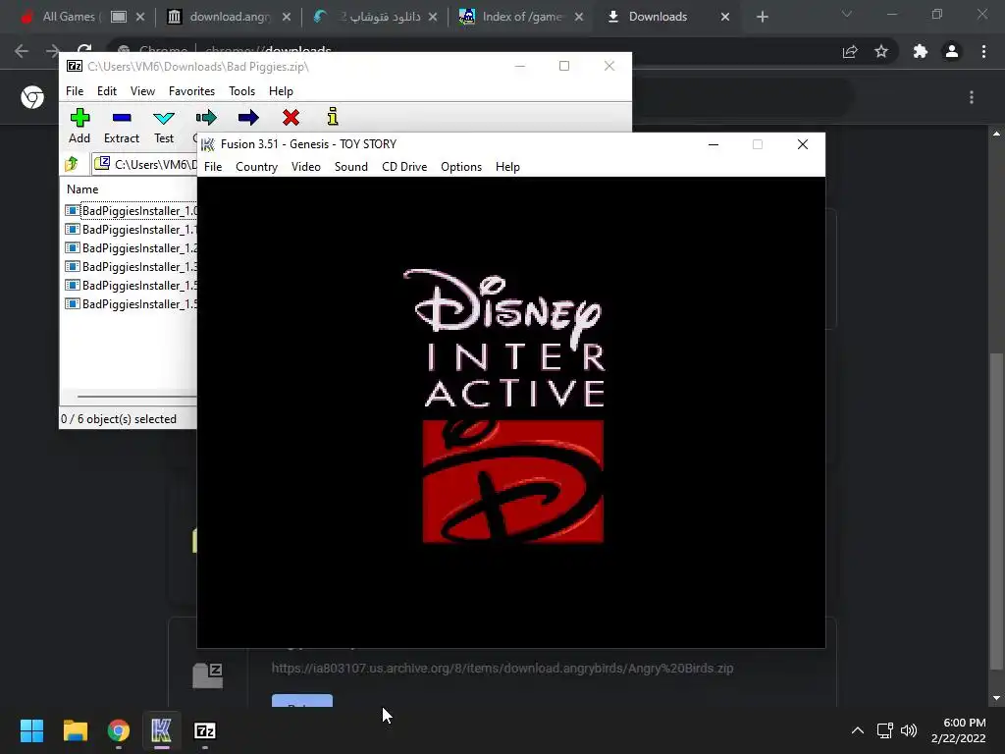Open Downloads page three-dot menu
Screen dimensions: 1005x754
click(x=972, y=97)
